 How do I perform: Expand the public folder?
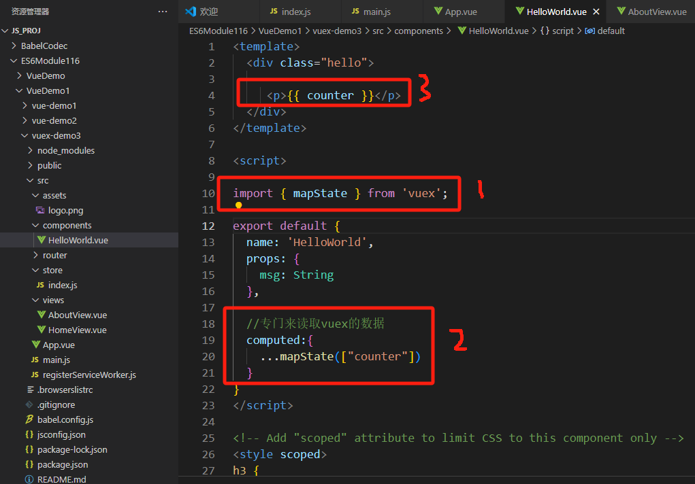(x=30, y=165)
